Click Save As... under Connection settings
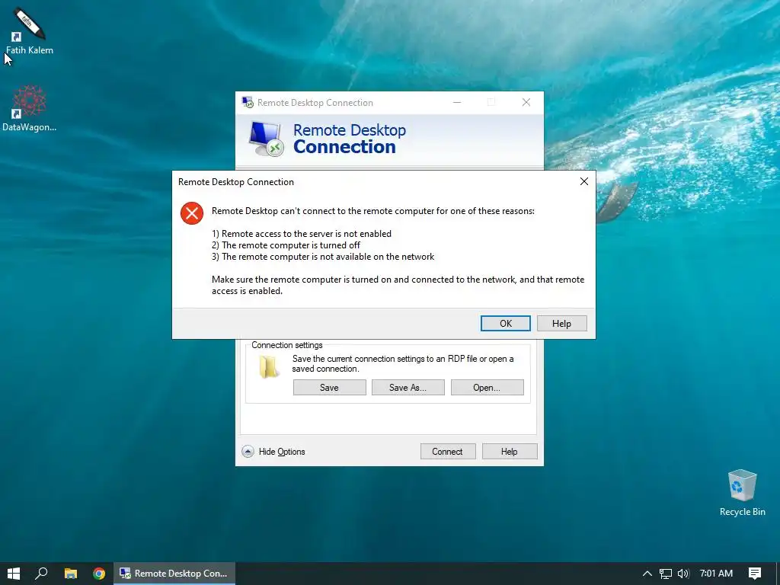Screen dimensions: 780x585 point(408,388)
